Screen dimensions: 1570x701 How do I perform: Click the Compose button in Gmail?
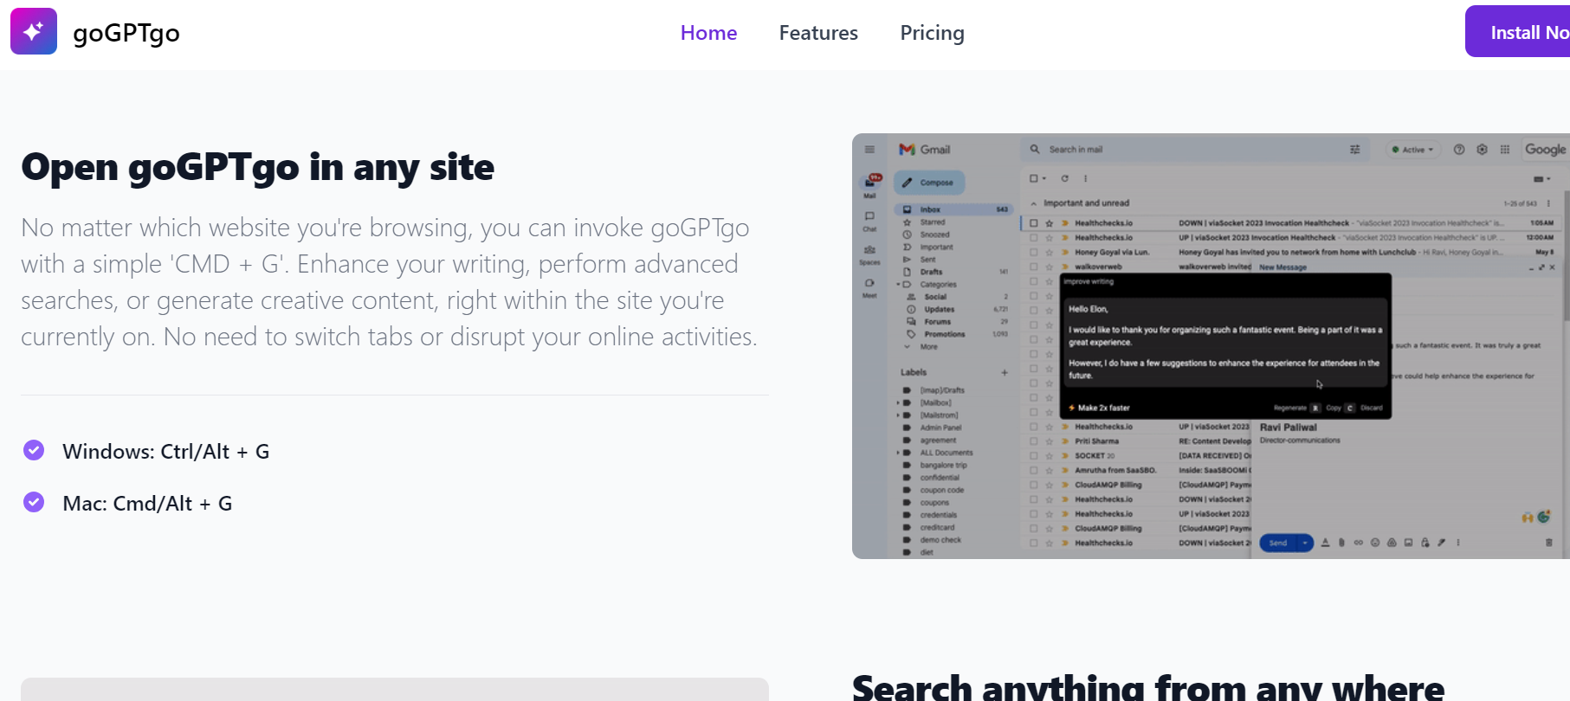coord(929,183)
